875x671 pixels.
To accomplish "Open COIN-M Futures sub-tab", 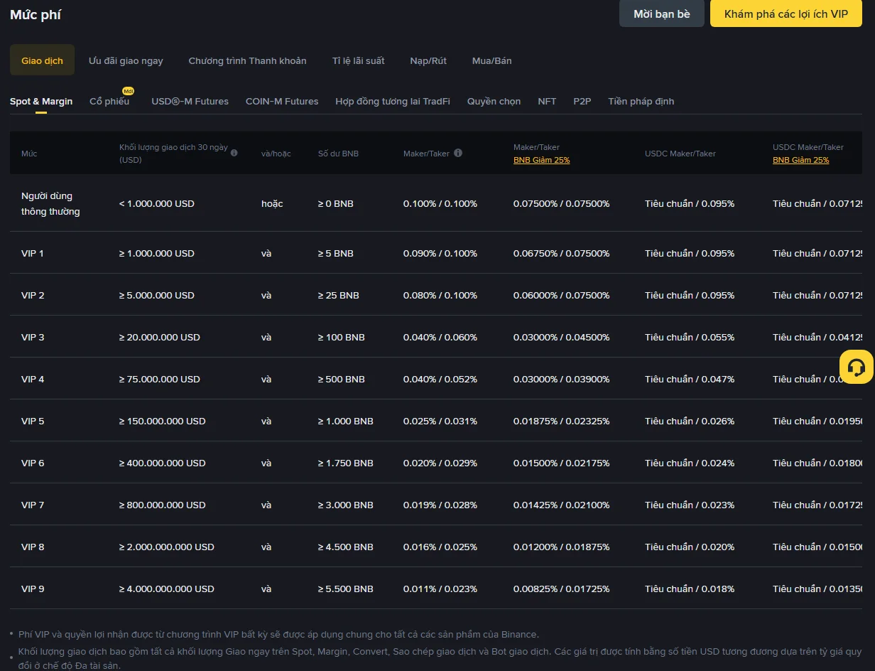I will (x=282, y=101).
